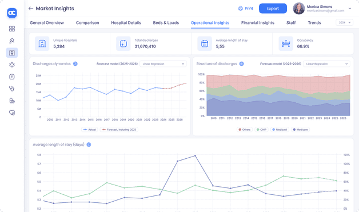Open the Hospital Details tab
The image size is (359, 212).
point(126,23)
